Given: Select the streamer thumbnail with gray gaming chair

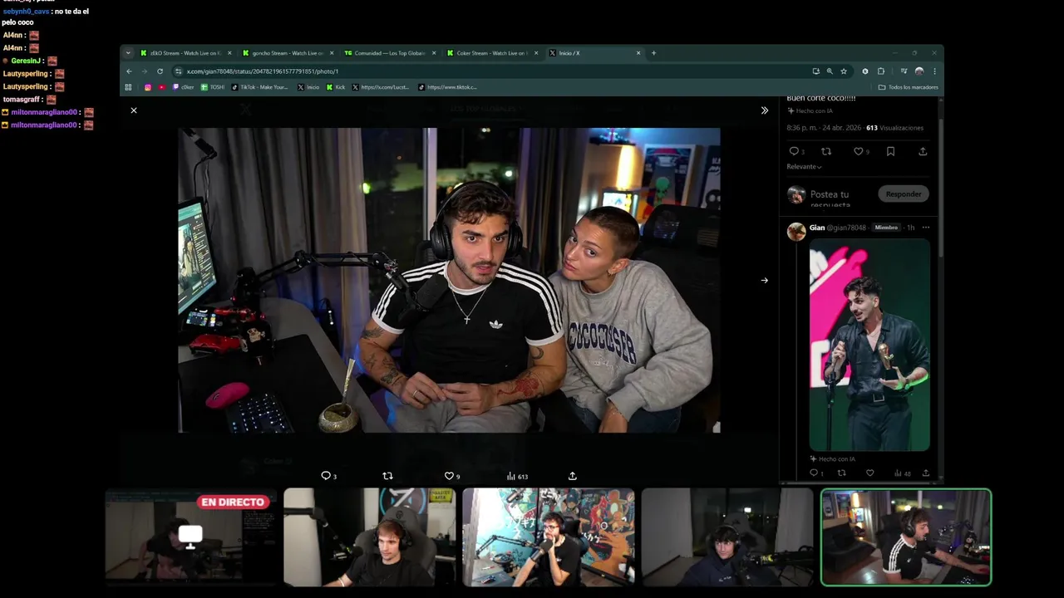Looking at the screenshot, I should 369,537.
